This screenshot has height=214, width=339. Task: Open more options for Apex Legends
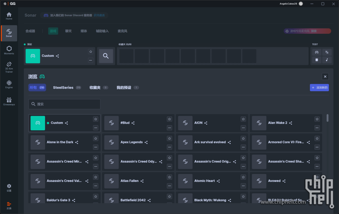coord(169,147)
